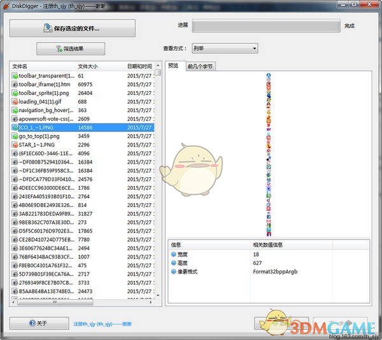382x340 pixels.
Task: Click the About button
Action: [x=39, y=323]
